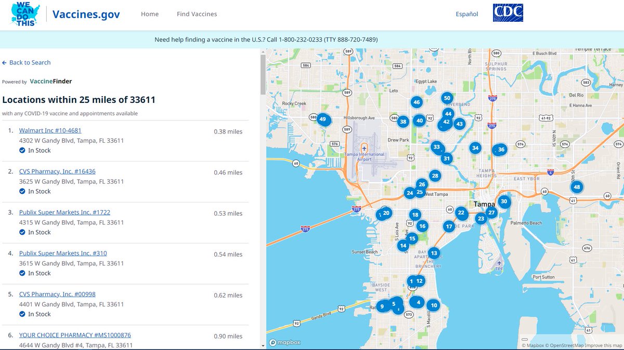Select map marker 28

pyautogui.click(x=435, y=176)
